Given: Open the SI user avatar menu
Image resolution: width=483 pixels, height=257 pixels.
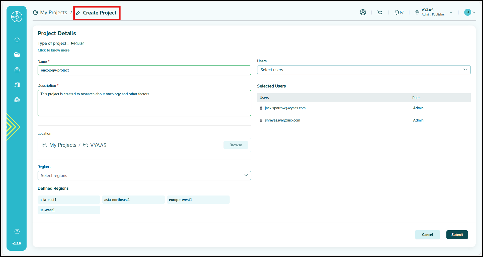Looking at the screenshot, I should pyautogui.click(x=469, y=12).
